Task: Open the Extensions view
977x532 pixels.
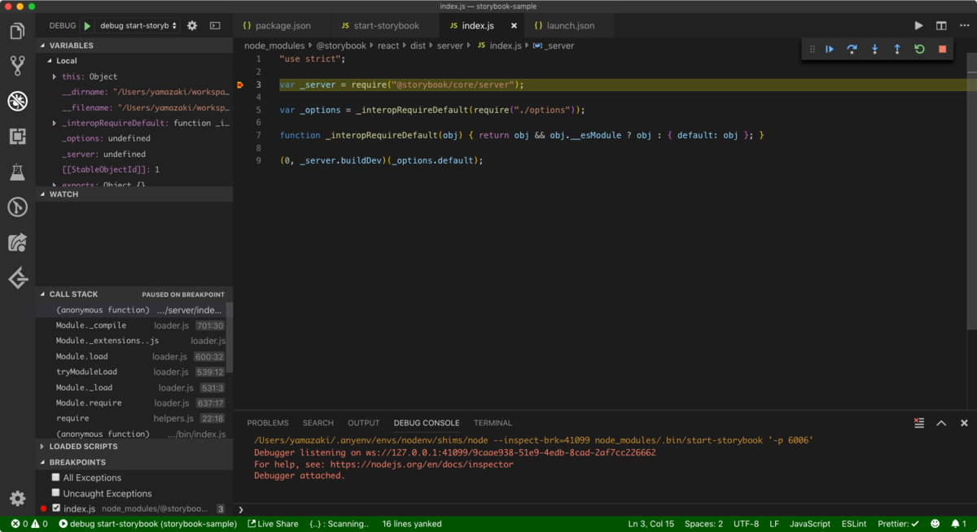Action: [17, 136]
